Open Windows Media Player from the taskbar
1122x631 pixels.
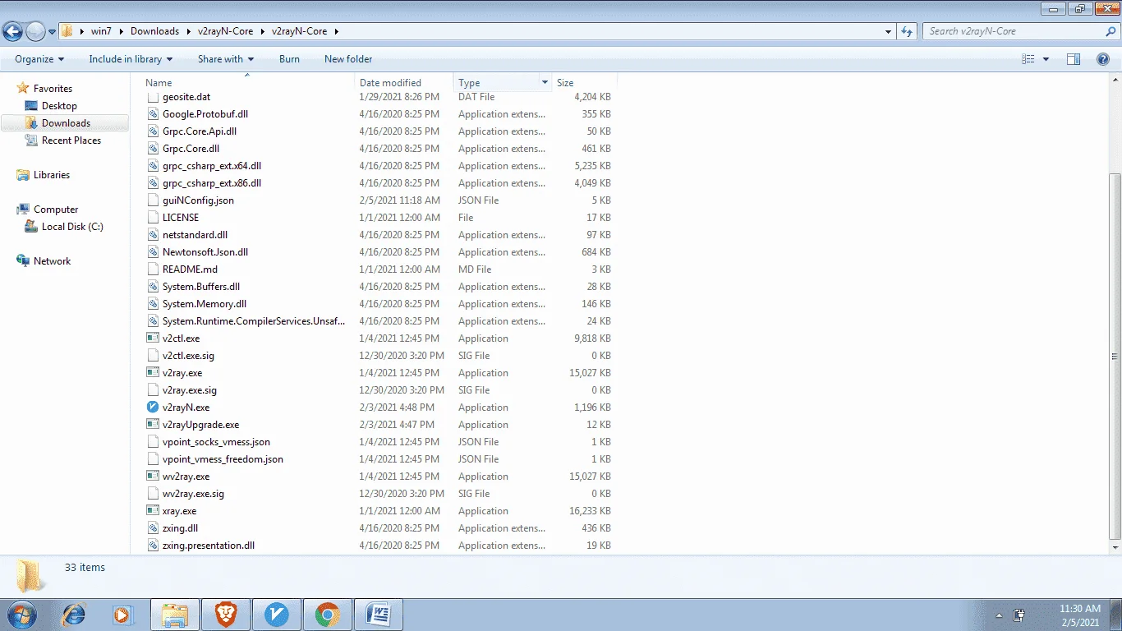pos(122,614)
